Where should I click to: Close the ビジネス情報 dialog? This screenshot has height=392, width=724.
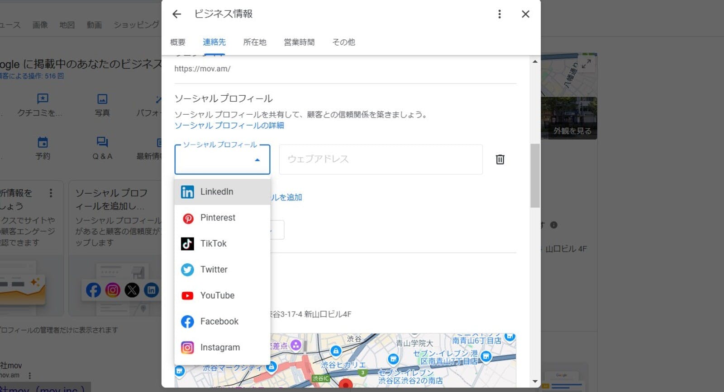(525, 14)
